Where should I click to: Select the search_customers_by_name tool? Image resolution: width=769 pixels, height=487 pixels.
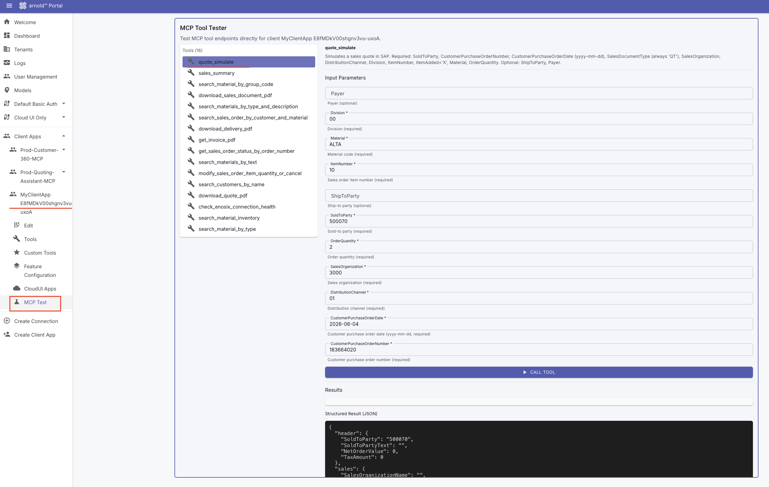pos(248,184)
